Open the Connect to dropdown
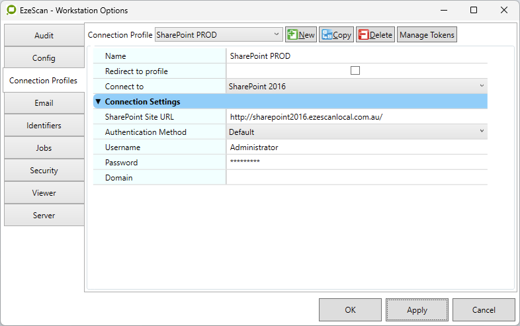 [356, 86]
